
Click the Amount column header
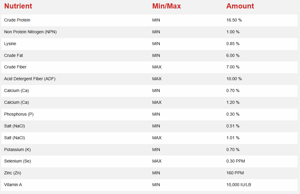point(240,6)
